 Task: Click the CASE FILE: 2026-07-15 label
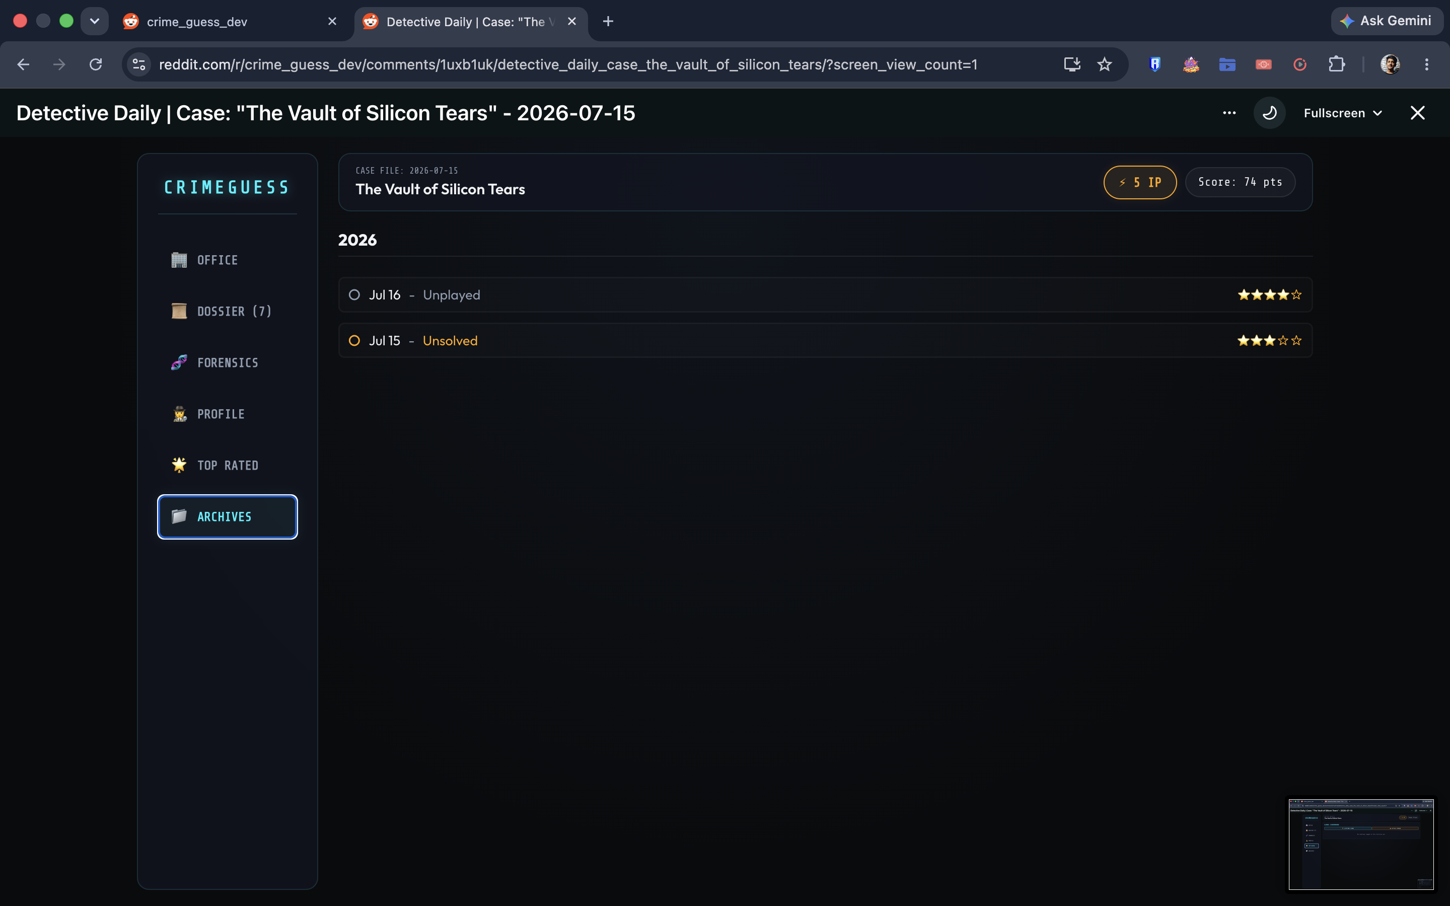[406, 171]
